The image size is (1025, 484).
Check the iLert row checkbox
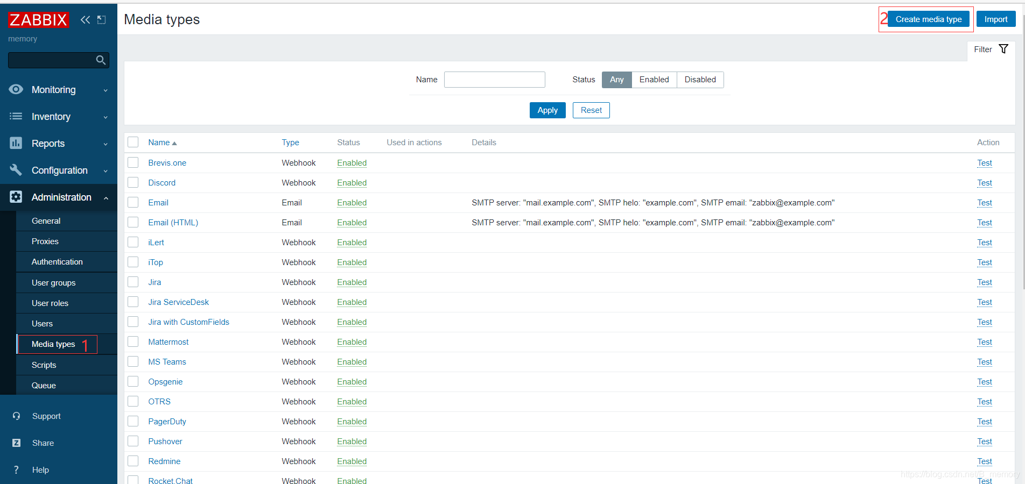click(x=133, y=242)
